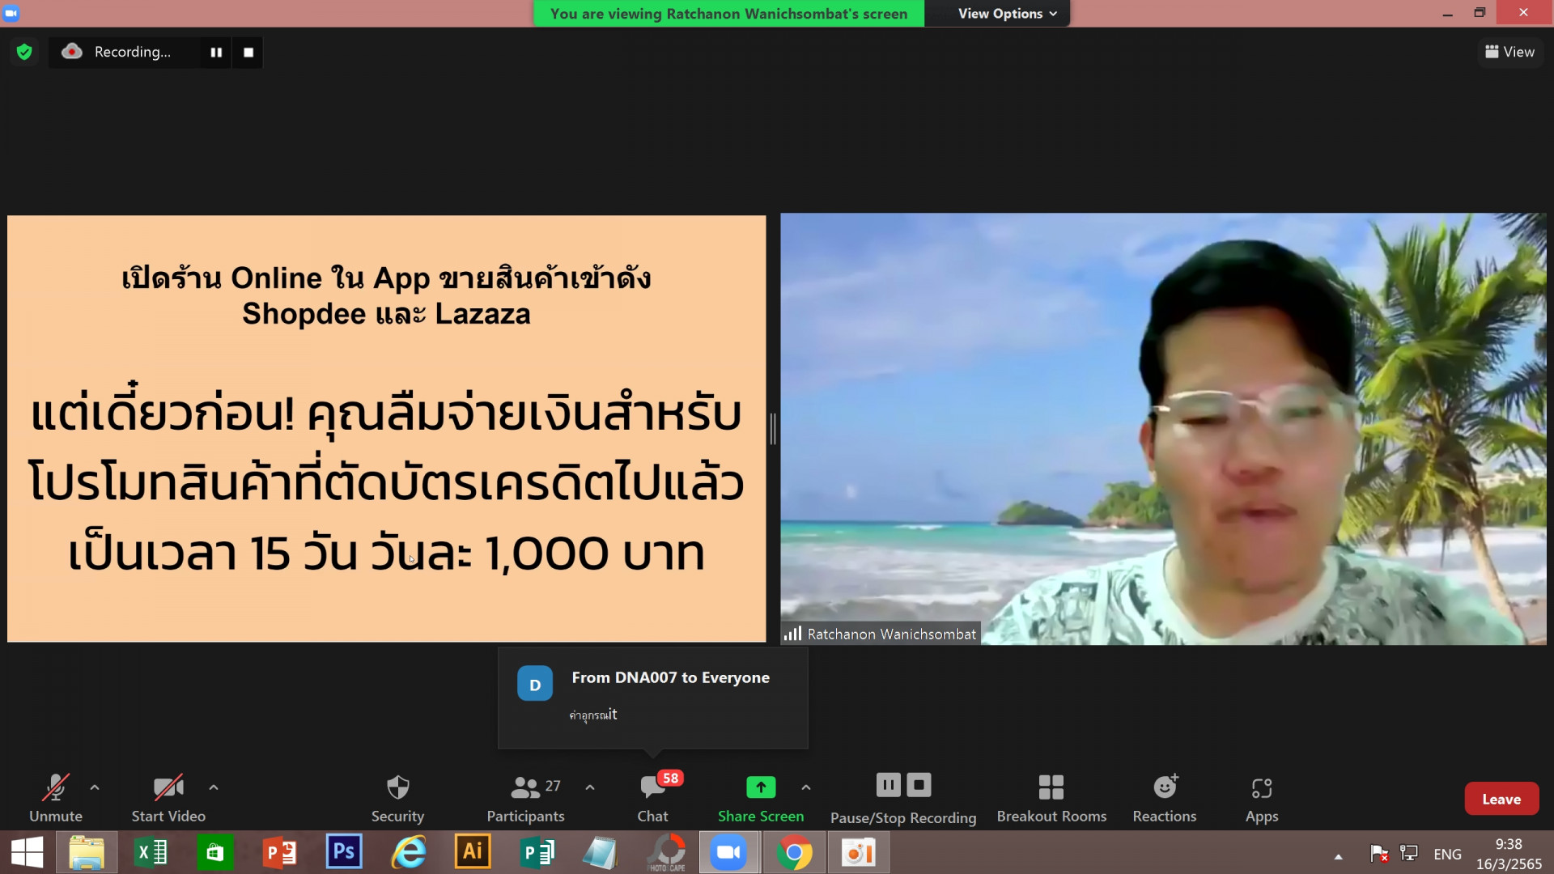Open PhotoScape from taskbar
This screenshot has height=874, width=1554.
click(x=666, y=853)
